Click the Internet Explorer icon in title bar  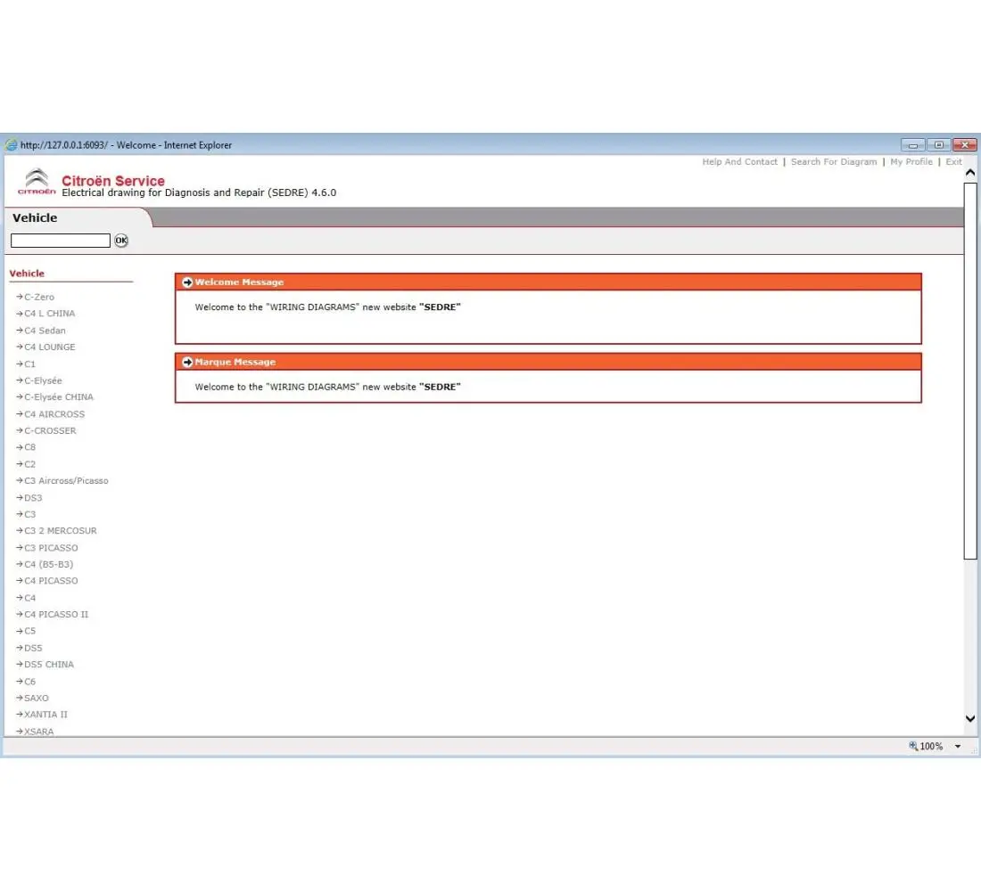pos(12,145)
